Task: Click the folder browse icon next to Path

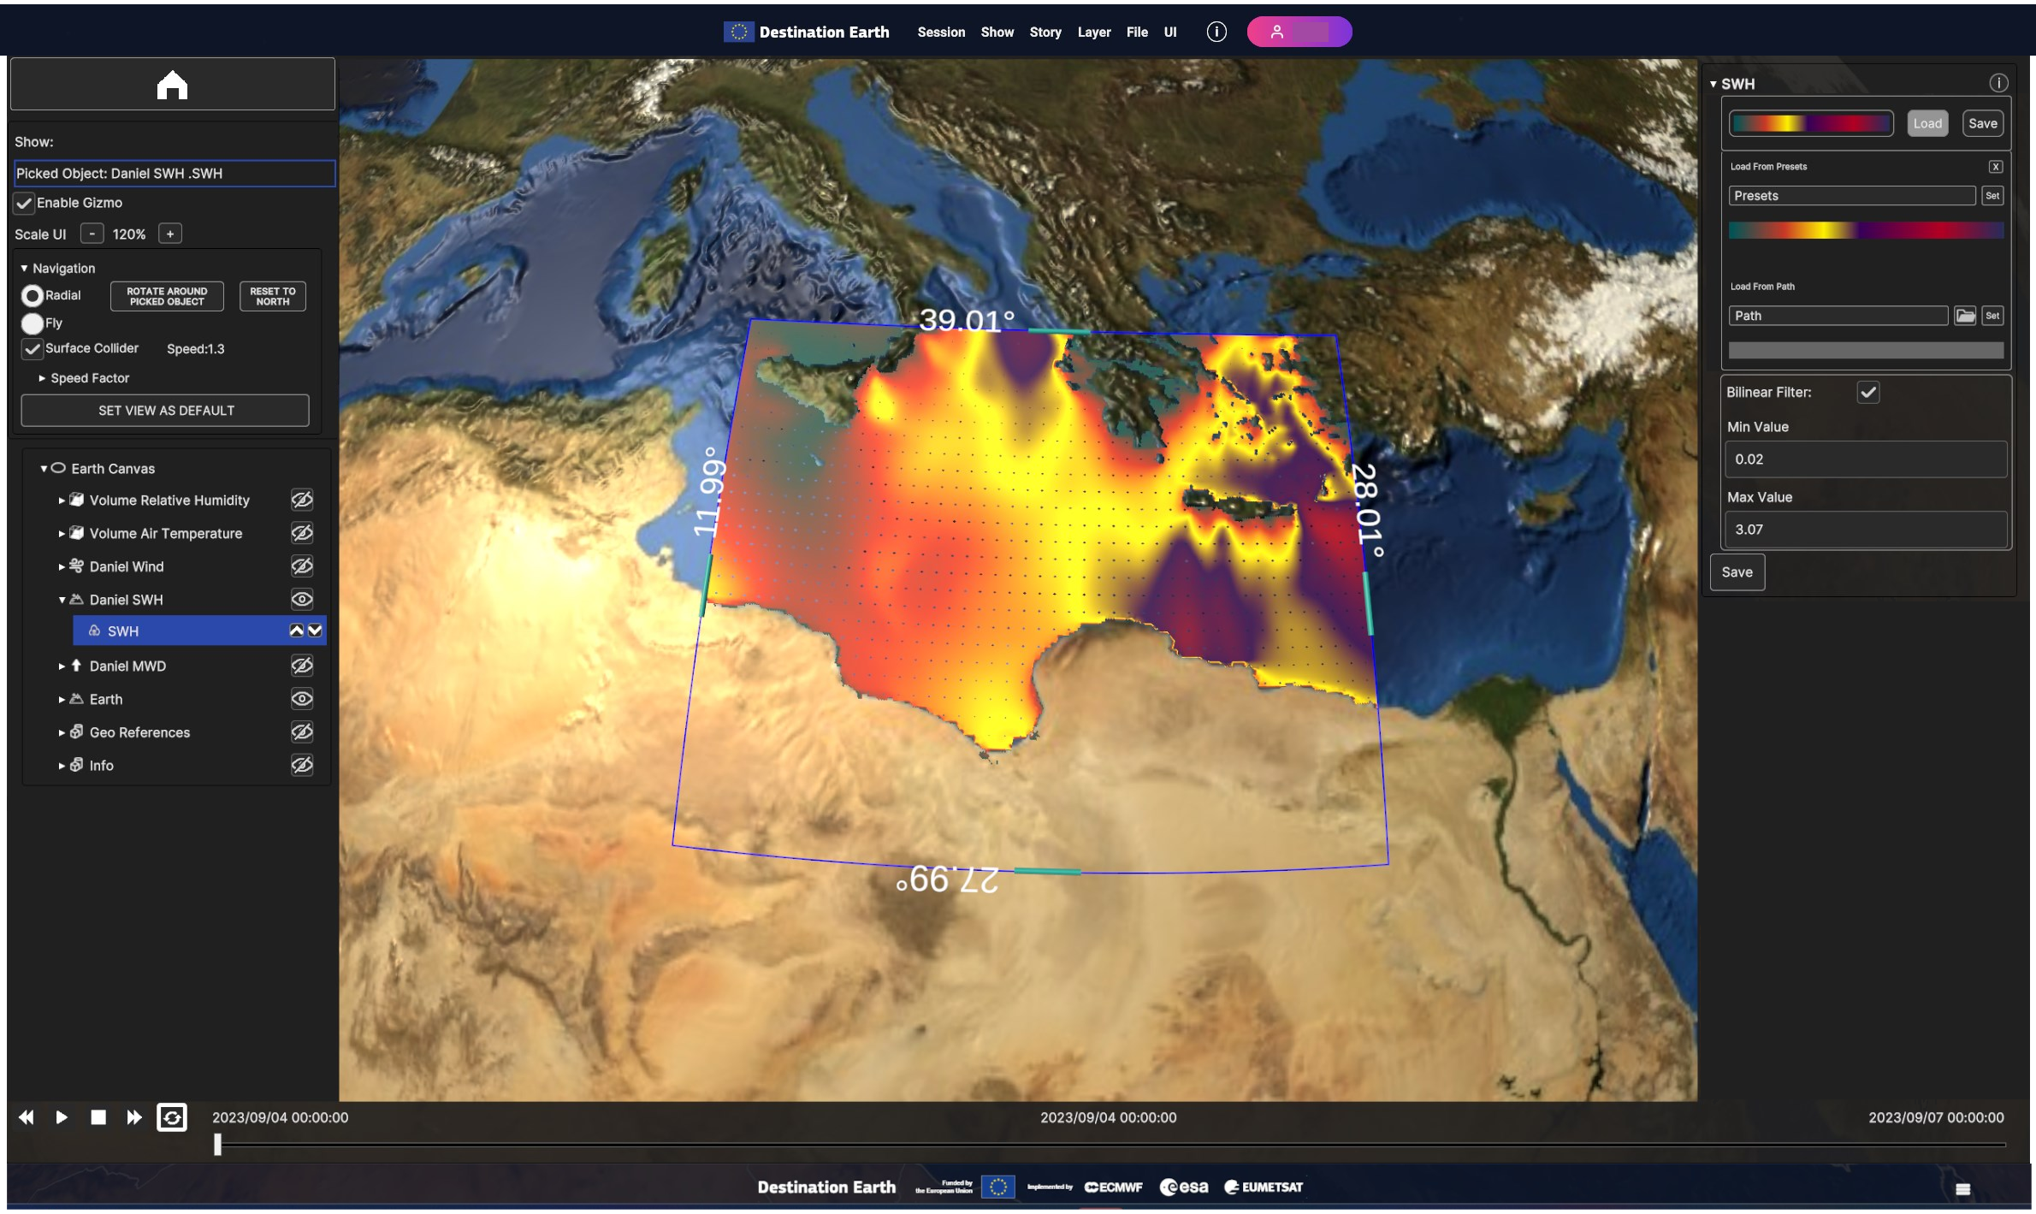Action: 1965,316
